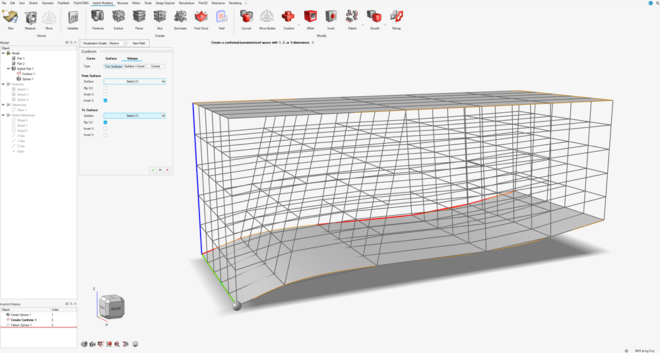This screenshot has width=660, height=353.
Task: Click the Offset tool in Modify group
Action: coord(310,18)
